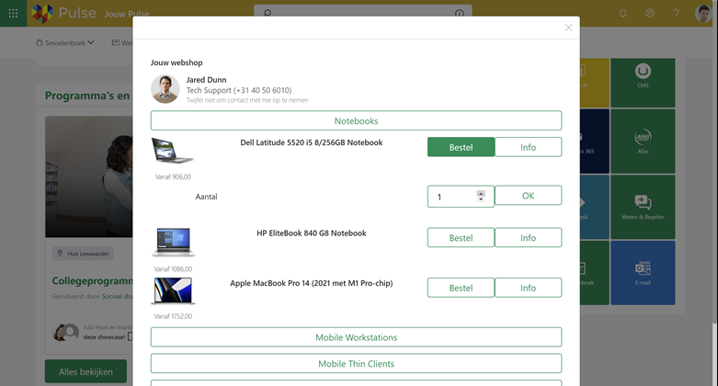The image size is (718, 386).
Task: Open the Smoelenboek dropdown menu
Action: click(x=65, y=42)
